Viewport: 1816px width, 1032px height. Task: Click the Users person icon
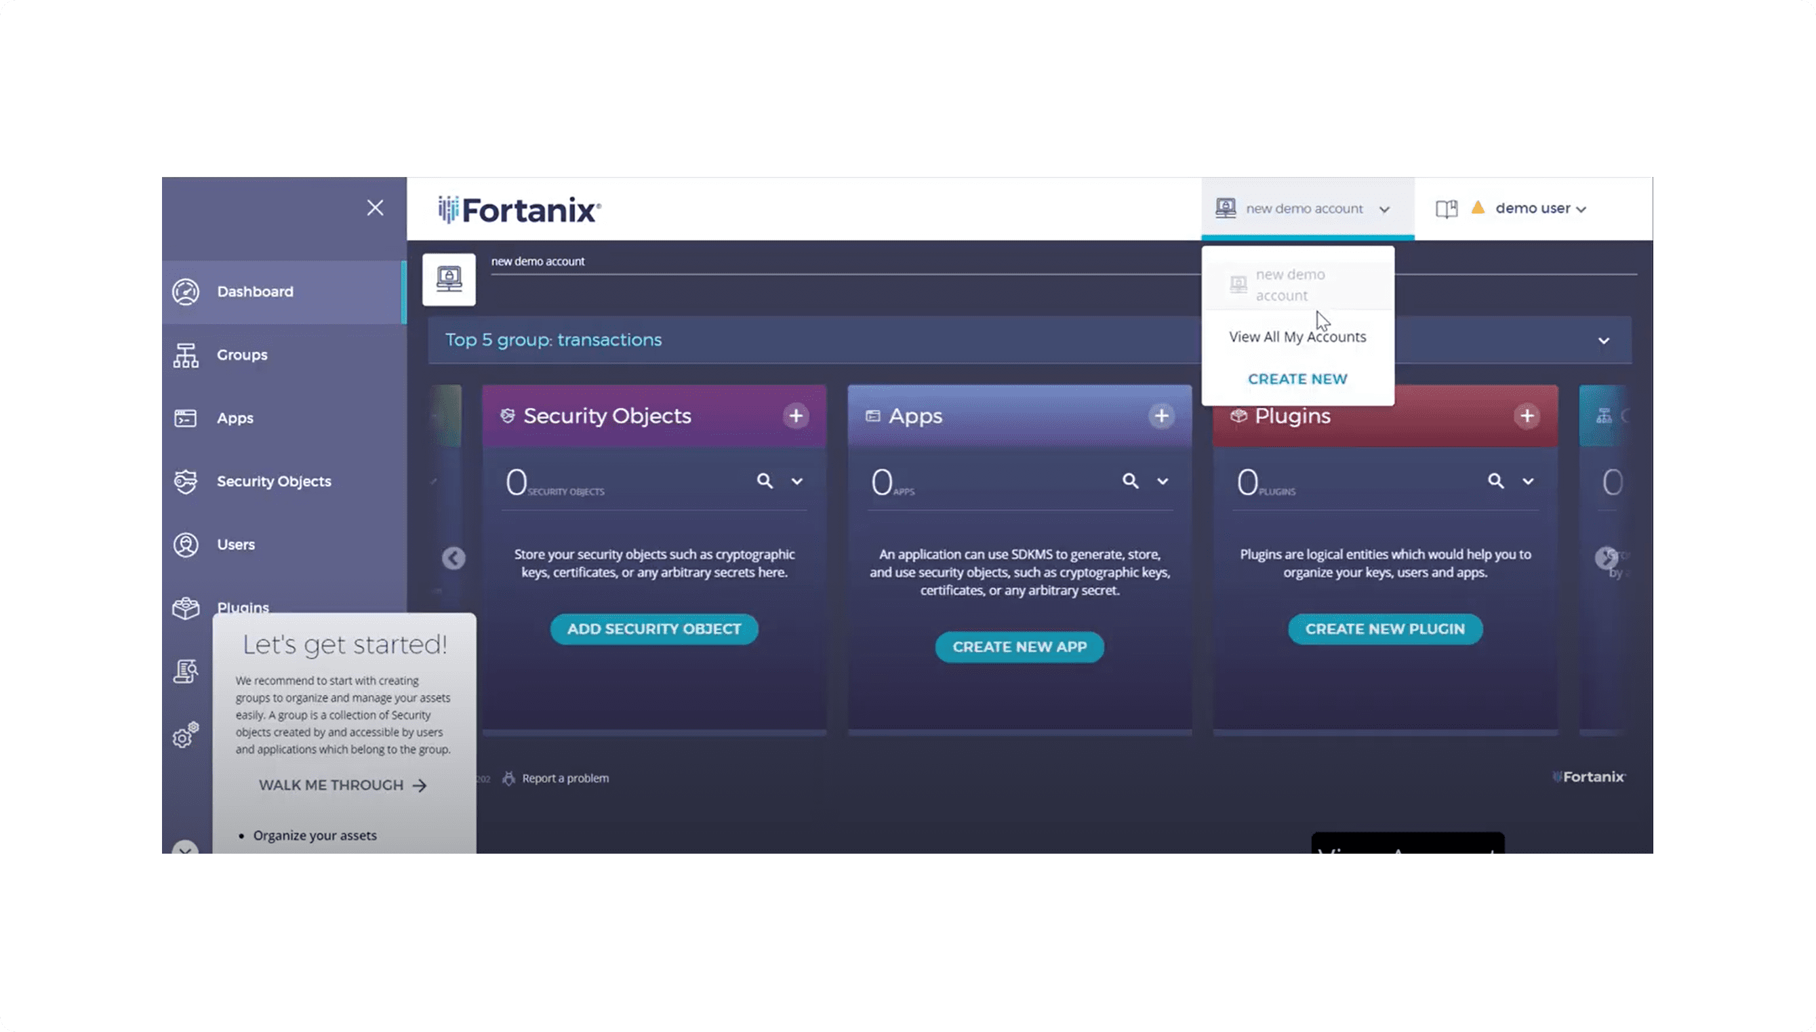[x=186, y=544]
